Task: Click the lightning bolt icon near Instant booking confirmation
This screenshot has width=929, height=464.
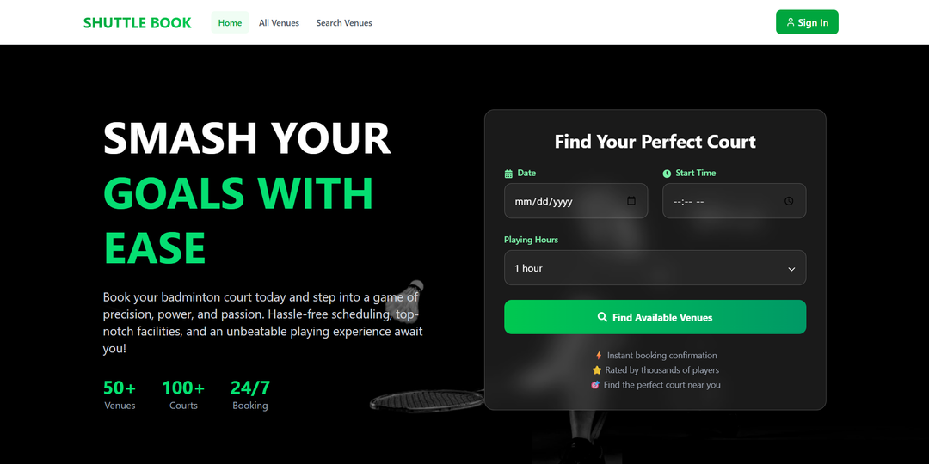Action: point(599,356)
